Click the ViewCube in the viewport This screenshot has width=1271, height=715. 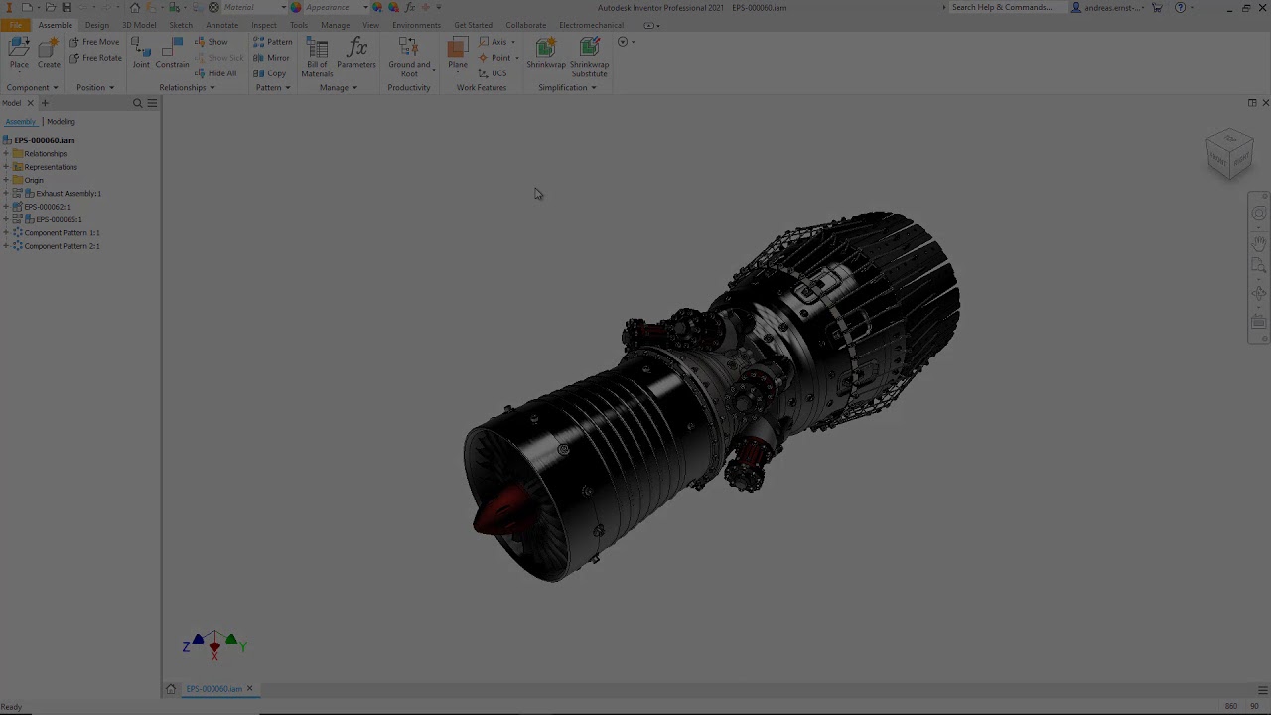coord(1230,154)
